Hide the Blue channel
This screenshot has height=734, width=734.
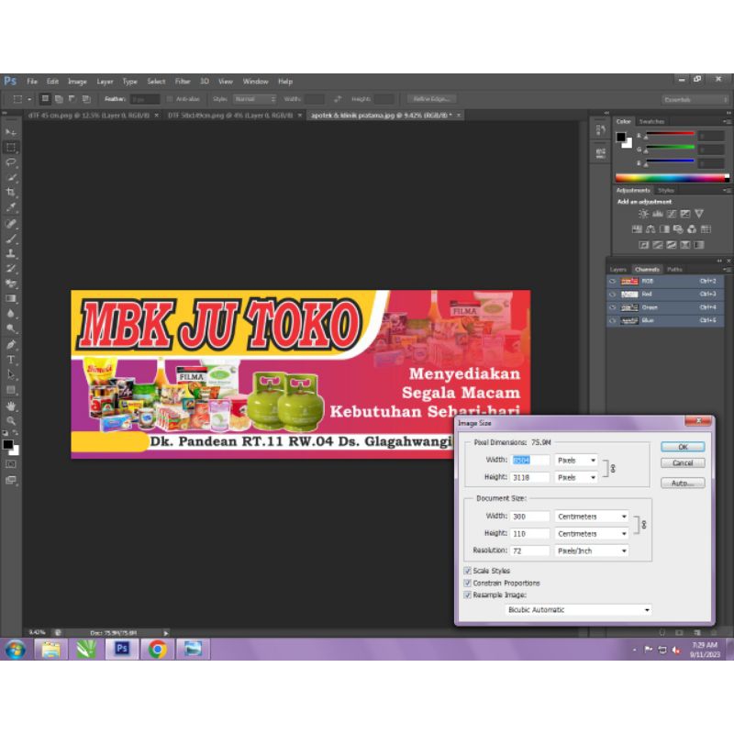coord(612,319)
